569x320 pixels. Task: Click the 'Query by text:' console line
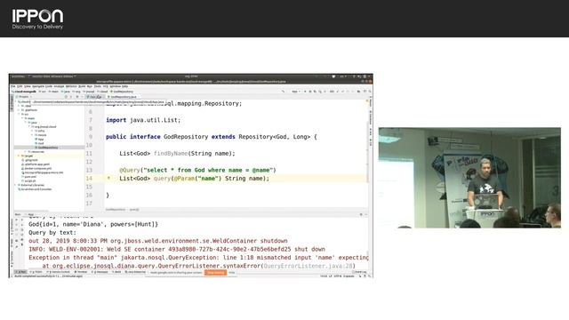[52, 232]
